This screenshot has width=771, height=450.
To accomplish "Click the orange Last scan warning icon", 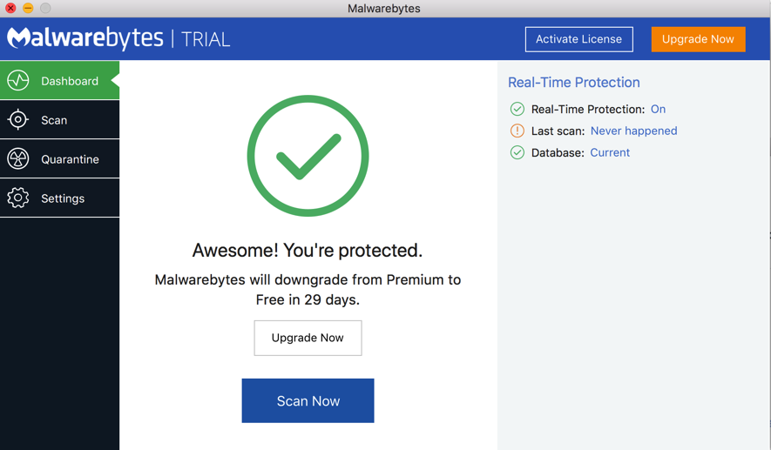I will [517, 131].
